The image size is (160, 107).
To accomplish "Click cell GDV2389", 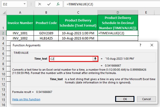I will (x=46, y=33).
